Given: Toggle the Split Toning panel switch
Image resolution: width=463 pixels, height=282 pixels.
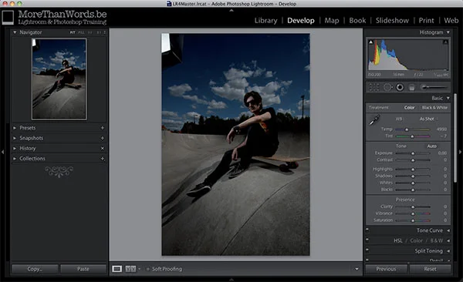Looking at the screenshot, I should pyautogui.click(x=367, y=250).
